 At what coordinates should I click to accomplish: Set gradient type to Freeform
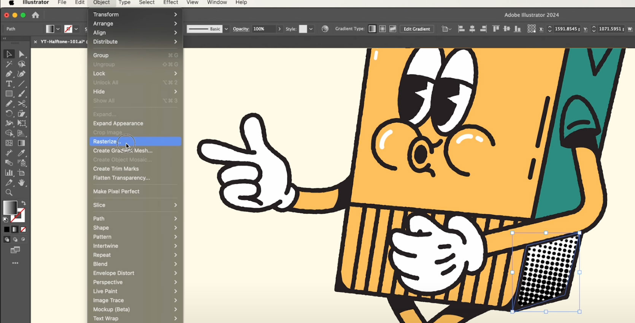click(x=393, y=29)
